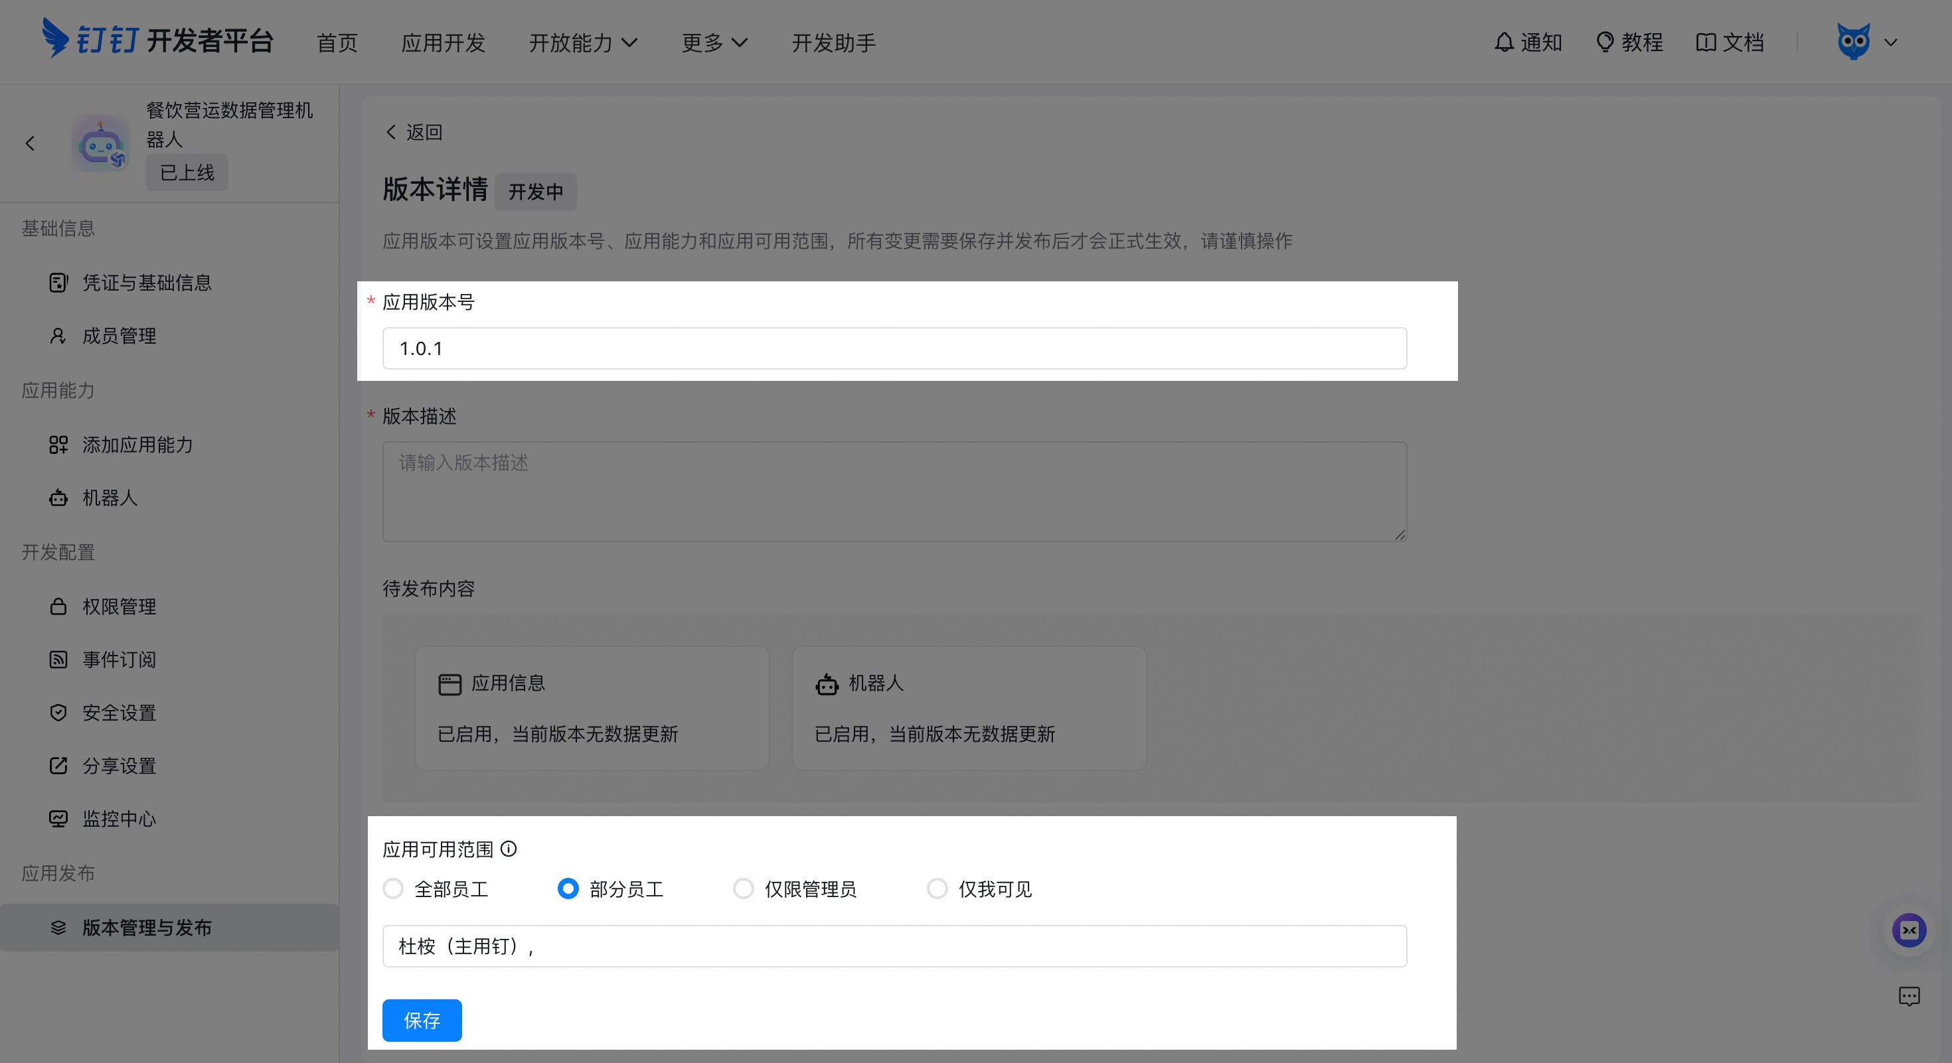Expand the 更多 dropdown menu
The width and height of the screenshot is (1952, 1063).
(714, 42)
